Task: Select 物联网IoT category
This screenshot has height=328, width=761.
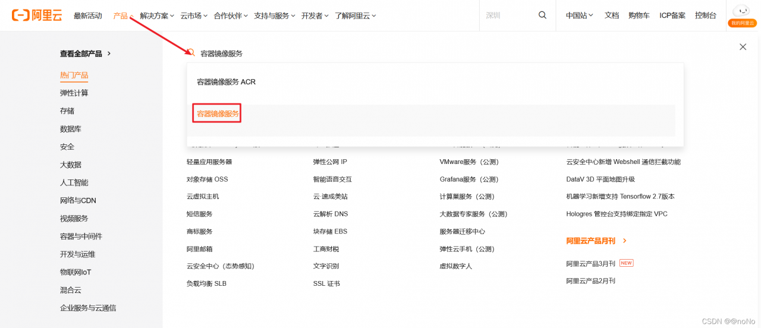Action: tap(76, 272)
